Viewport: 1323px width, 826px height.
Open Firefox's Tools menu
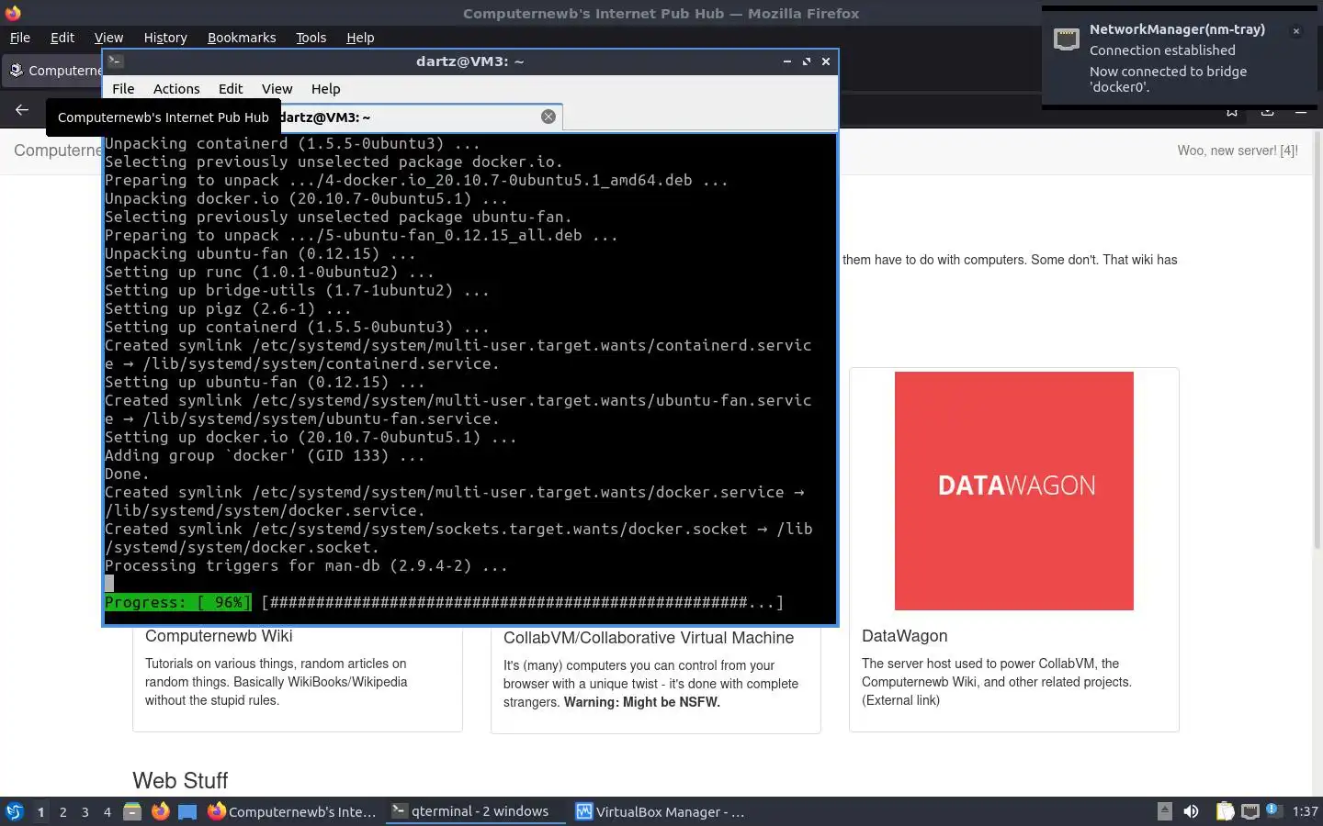click(311, 38)
